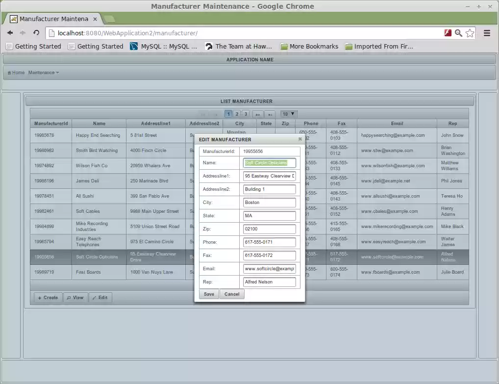Go to the next page of the manufacturer list

pos(258,114)
